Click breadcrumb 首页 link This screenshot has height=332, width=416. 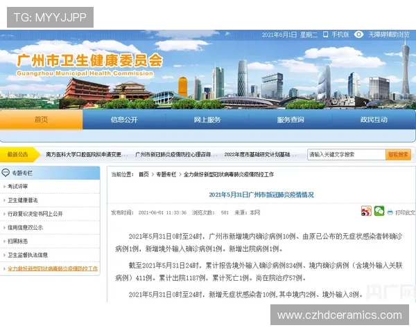144,174
